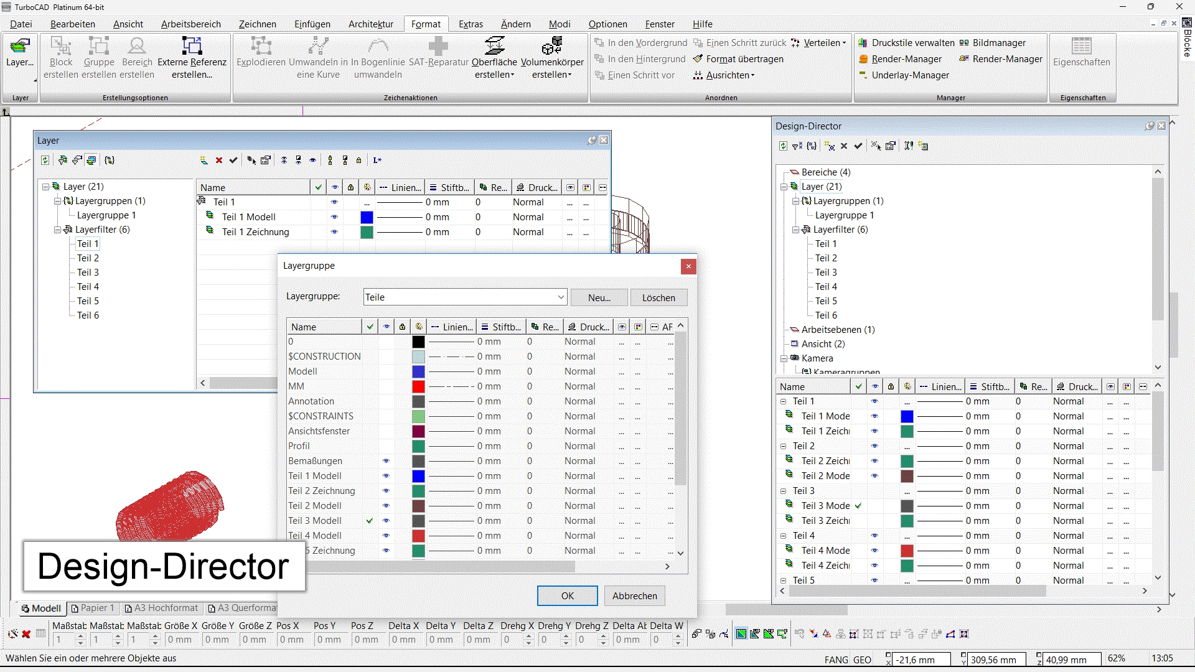This screenshot has width=1195, height=672.
Task: Click blue color swatch of Teil 1 Modell in Layer panel
Action: tap(367, 217)
